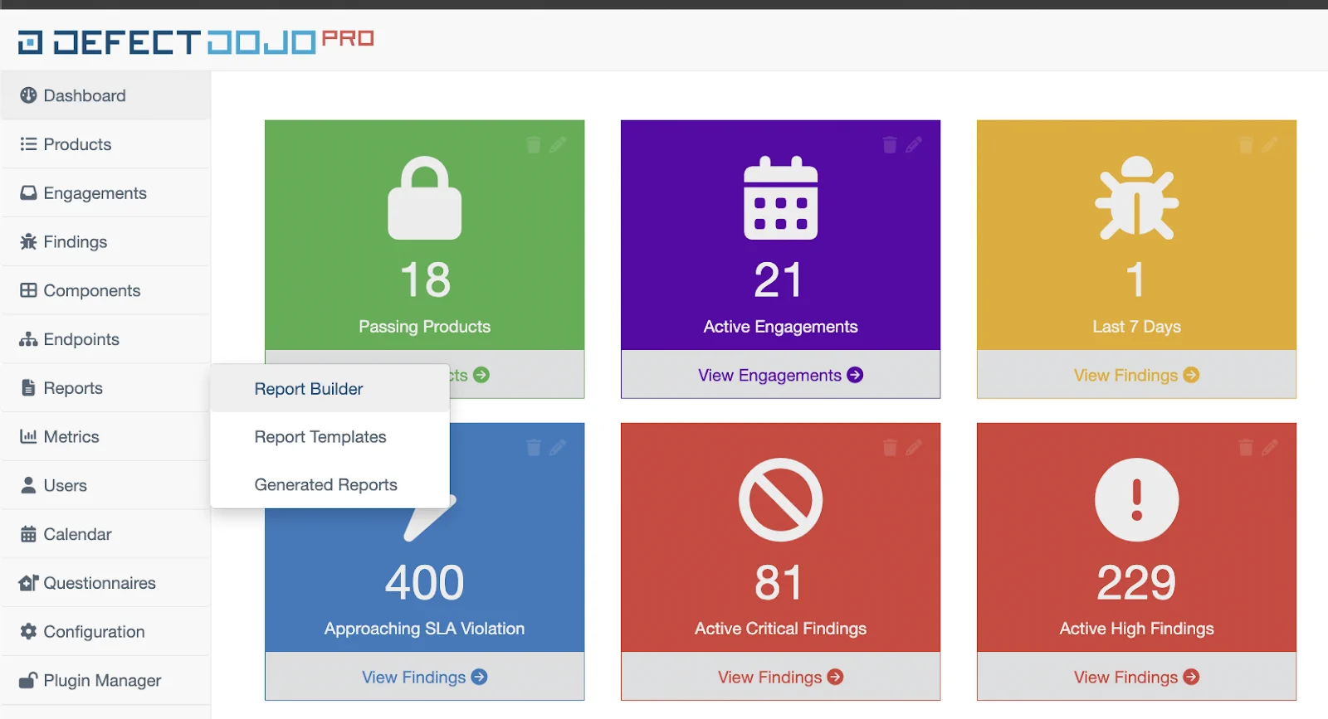This screenshot has height=719, width=1328.
Task: Open Report Templates in the submenu
Action: tap(320, 437)
